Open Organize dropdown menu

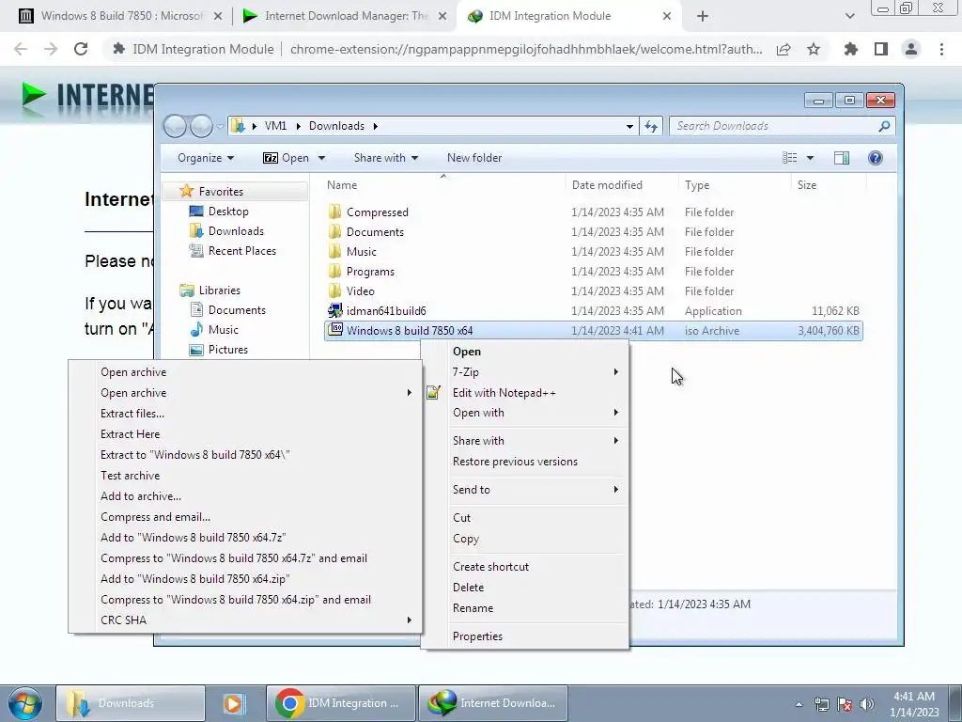click(x=206, y=158)
